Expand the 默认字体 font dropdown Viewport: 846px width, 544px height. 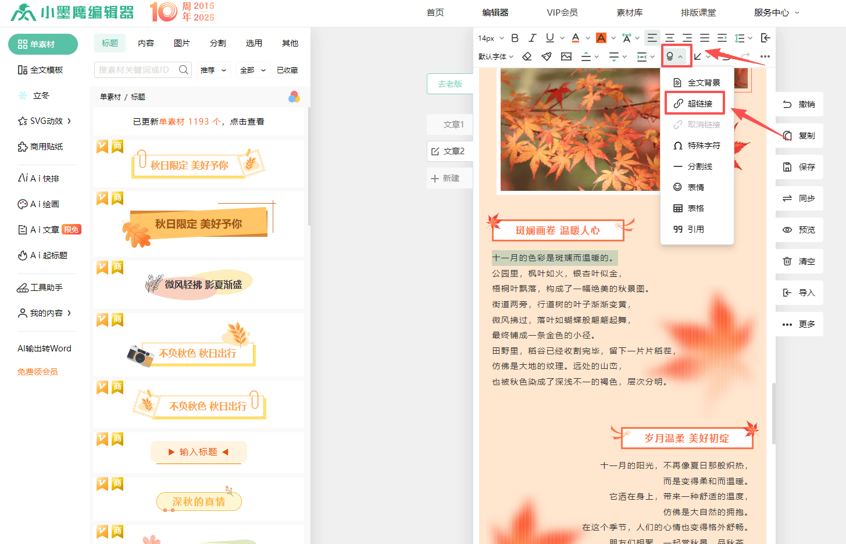pos(496,56)
